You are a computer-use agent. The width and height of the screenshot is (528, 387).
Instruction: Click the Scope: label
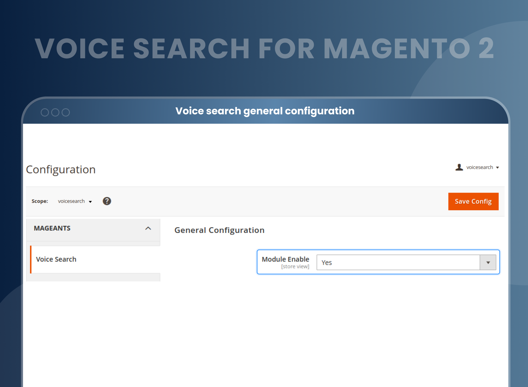(40, 201)
